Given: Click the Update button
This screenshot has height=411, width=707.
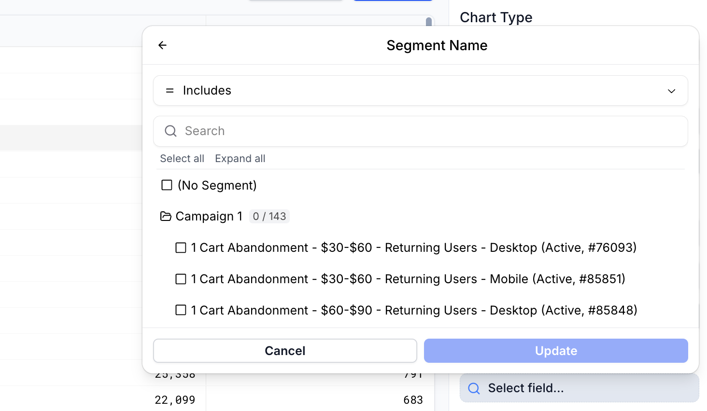Looking at the screenshot, I should point(556,351).
